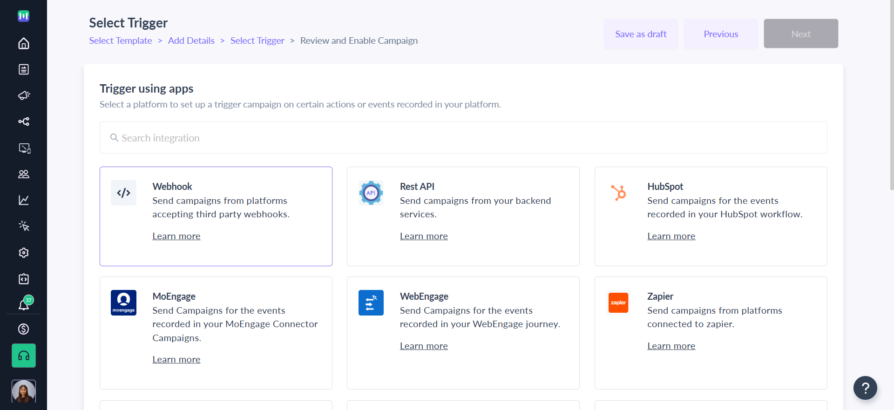
Task: Open Learn more under WebEngage
Action: click(424, 346)
